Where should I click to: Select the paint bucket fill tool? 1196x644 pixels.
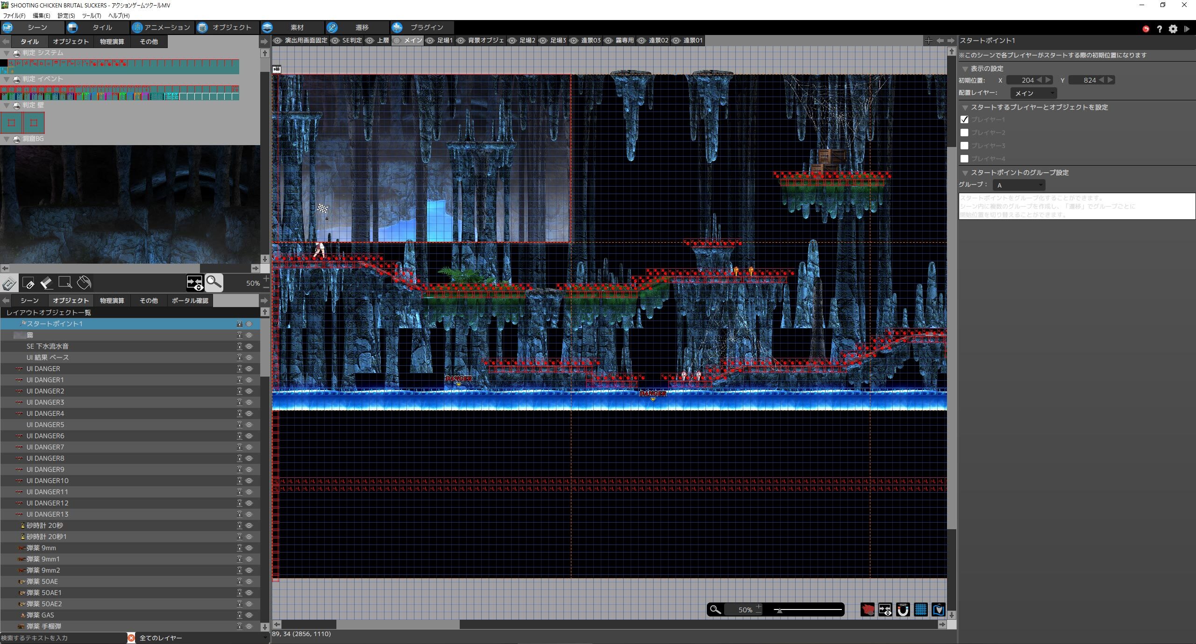click(84, 283)
